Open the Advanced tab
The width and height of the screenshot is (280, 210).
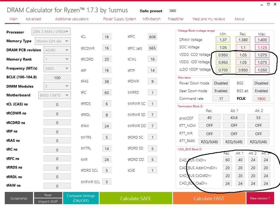pyautogui.click(x=33, y=19)
